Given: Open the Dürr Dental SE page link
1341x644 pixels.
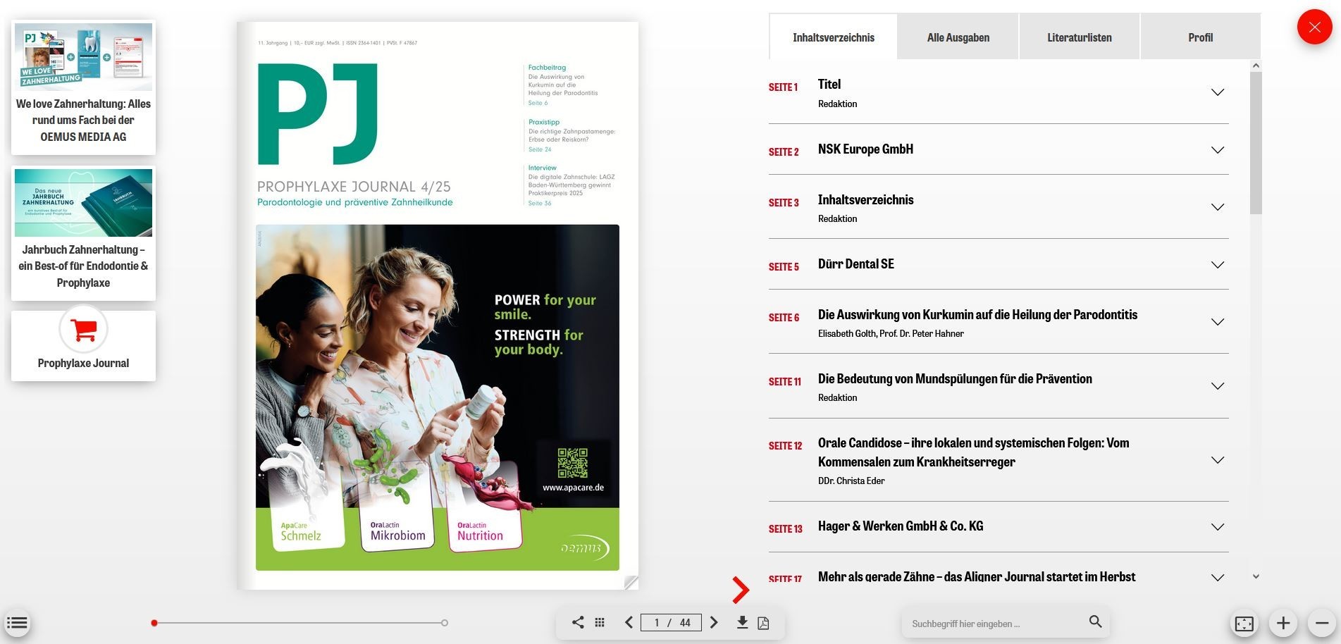Looking at the screenshot, I should (856, 264).
